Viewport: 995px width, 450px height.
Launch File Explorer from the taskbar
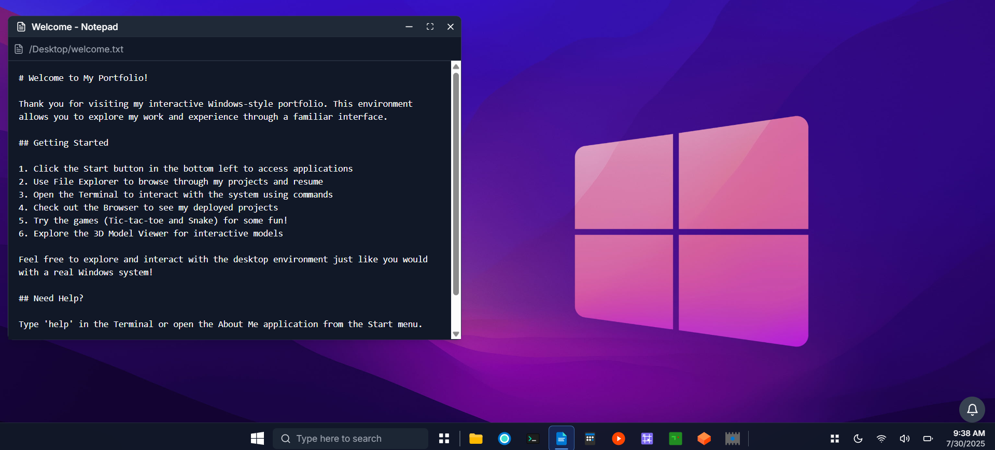pyautogui.click(x=476, y=439)
